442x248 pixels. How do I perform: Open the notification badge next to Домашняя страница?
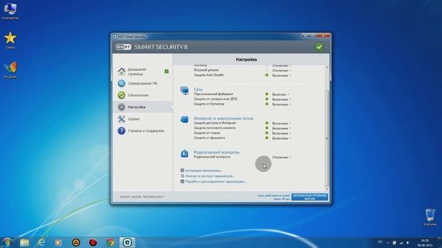(x=166, y=72)
